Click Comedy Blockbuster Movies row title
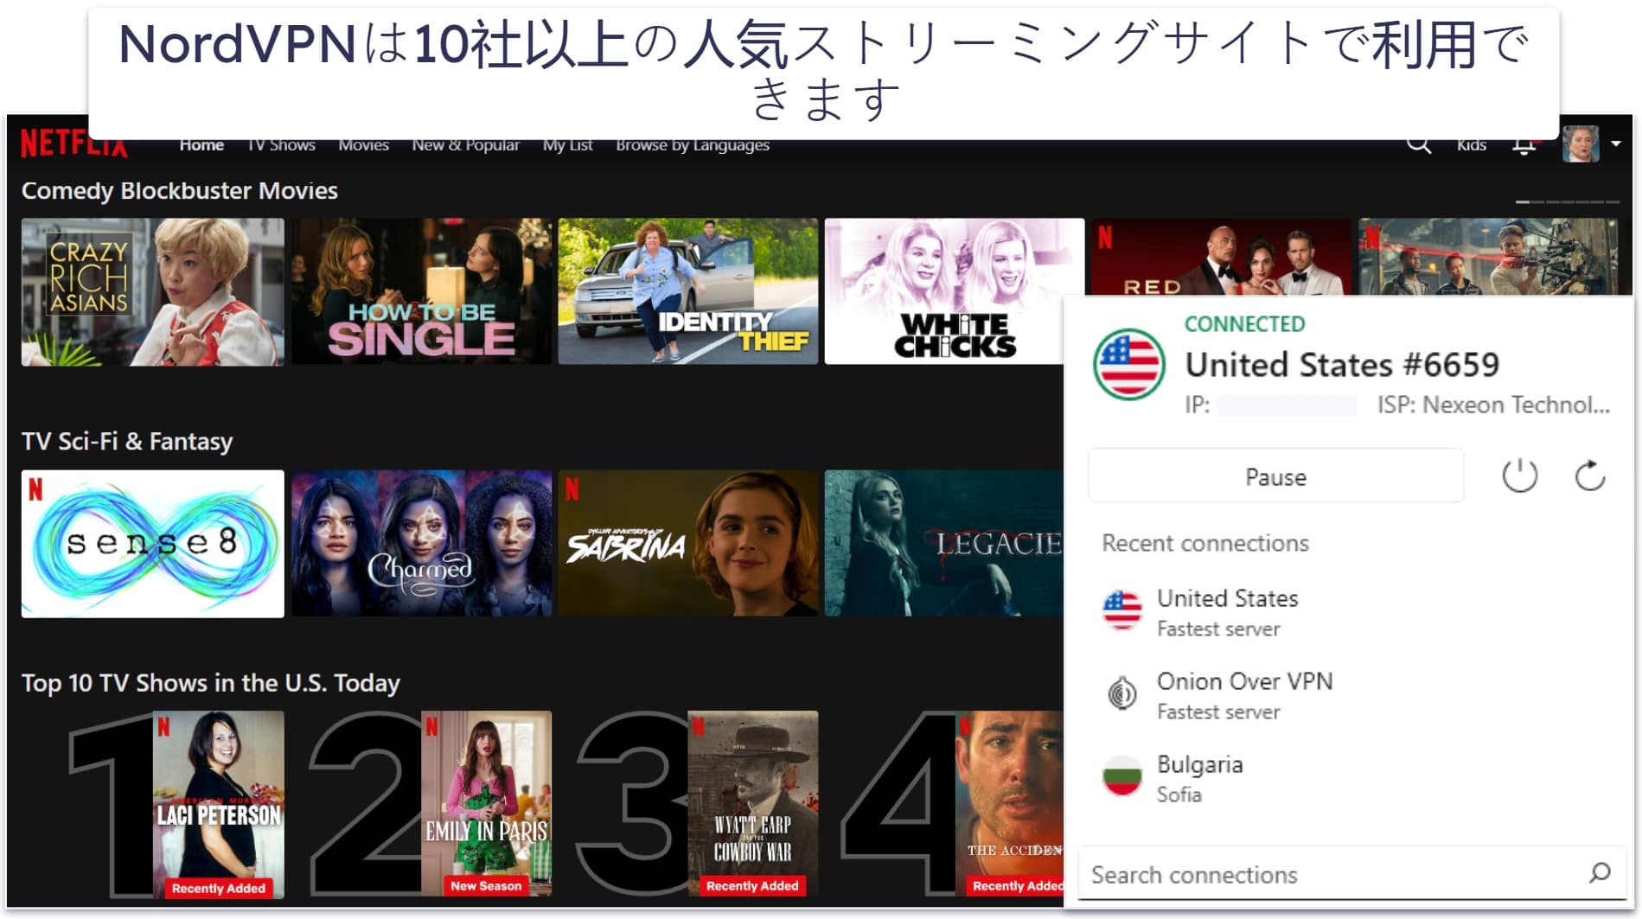This screenshot has height=919, width=1642. coord(179,190)
